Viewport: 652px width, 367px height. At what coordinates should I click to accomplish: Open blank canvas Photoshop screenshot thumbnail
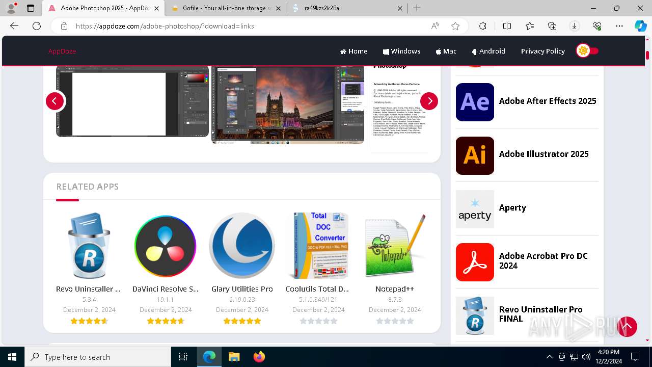132,101
